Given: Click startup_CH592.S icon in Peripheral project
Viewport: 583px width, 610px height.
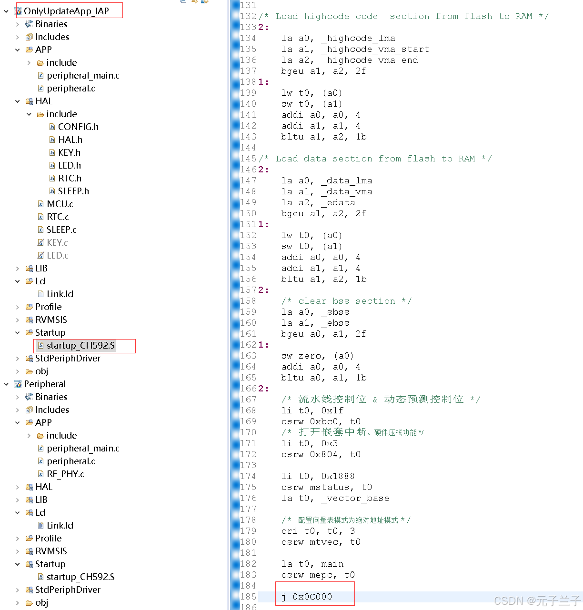Looking at the screenshot, I should [x=41, y=577].
